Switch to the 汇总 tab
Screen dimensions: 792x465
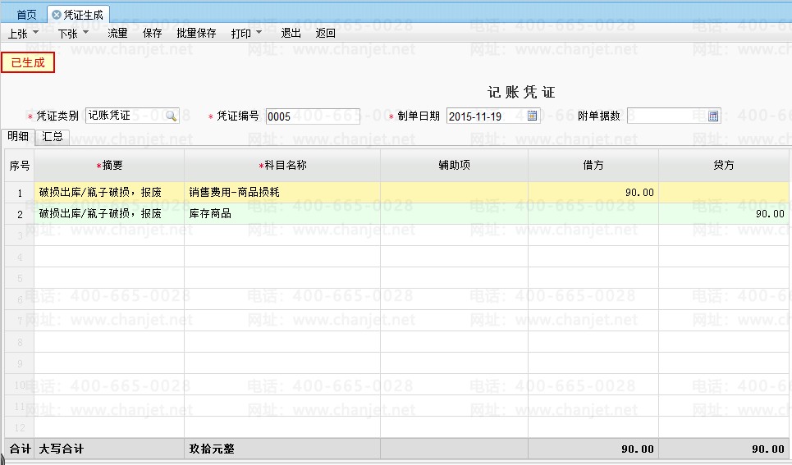[x=53, y=136]
